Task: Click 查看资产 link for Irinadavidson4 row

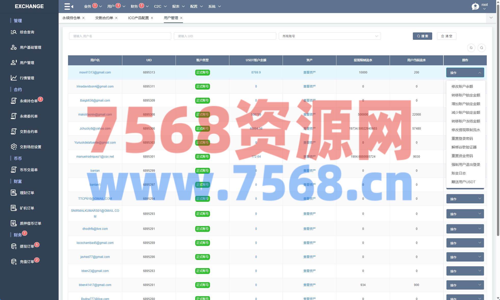Action: tap(309, 86)
